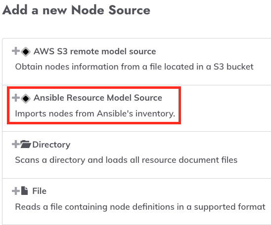Screen dimensions: 271x225
Task: Click plus icon beside Ansible Resource Model Source
Action: tap(16, 98)
